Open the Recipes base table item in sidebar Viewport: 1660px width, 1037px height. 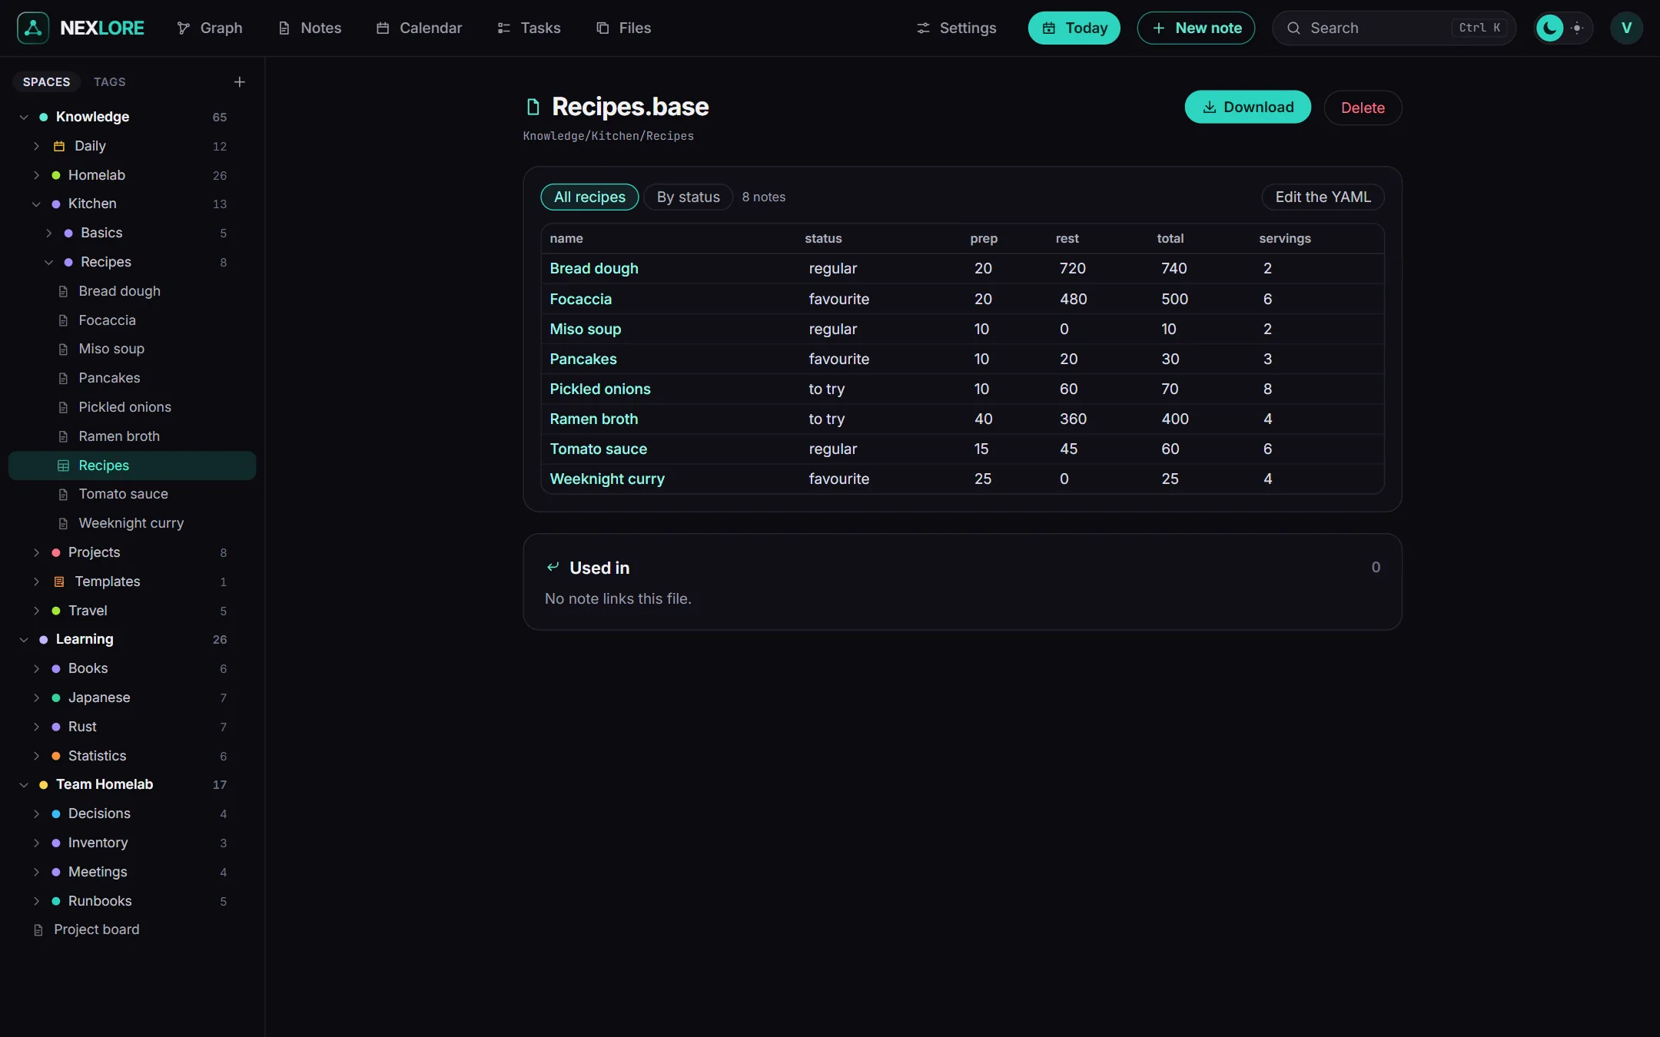132,465
